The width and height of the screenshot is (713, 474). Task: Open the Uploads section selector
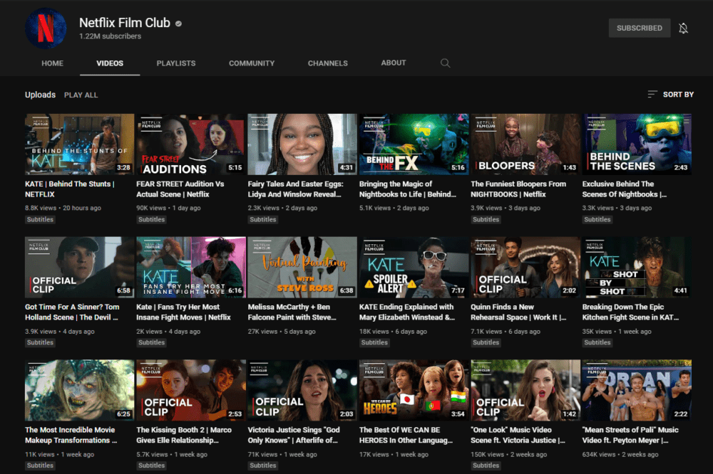(x=40, y=94)
